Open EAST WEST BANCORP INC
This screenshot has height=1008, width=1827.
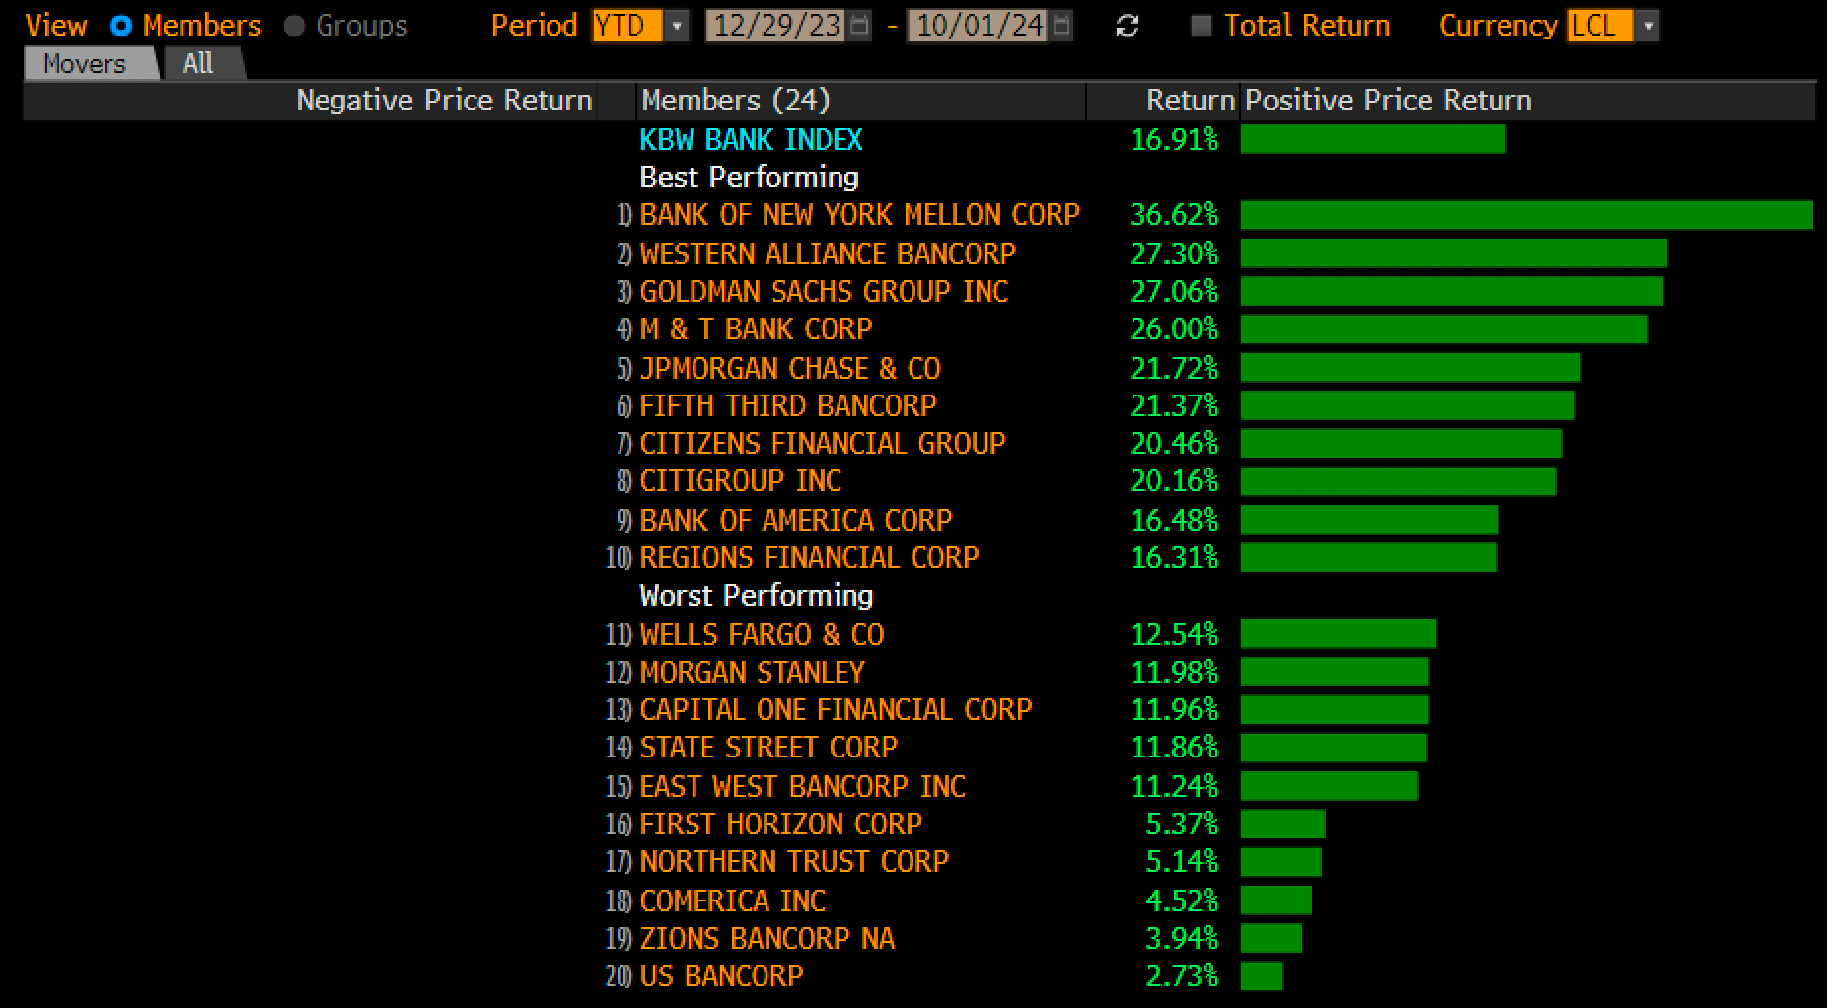click(x=802, y=787)
